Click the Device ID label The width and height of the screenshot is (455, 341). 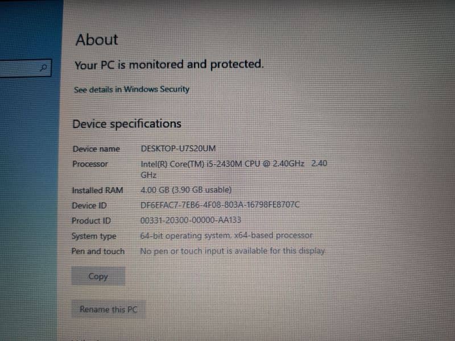[89, 206]
